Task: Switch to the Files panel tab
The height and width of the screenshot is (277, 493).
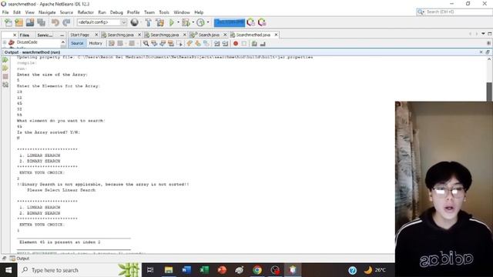Action: [24, 35]
